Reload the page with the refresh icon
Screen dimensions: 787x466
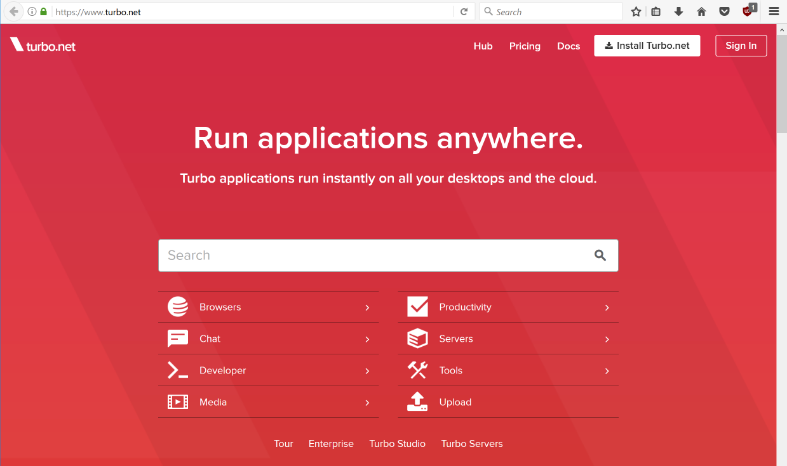(464, 11)
